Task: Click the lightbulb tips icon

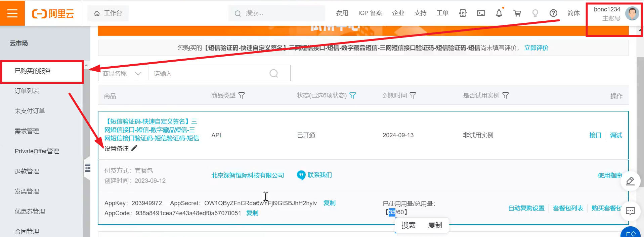Action: (535, 13)
